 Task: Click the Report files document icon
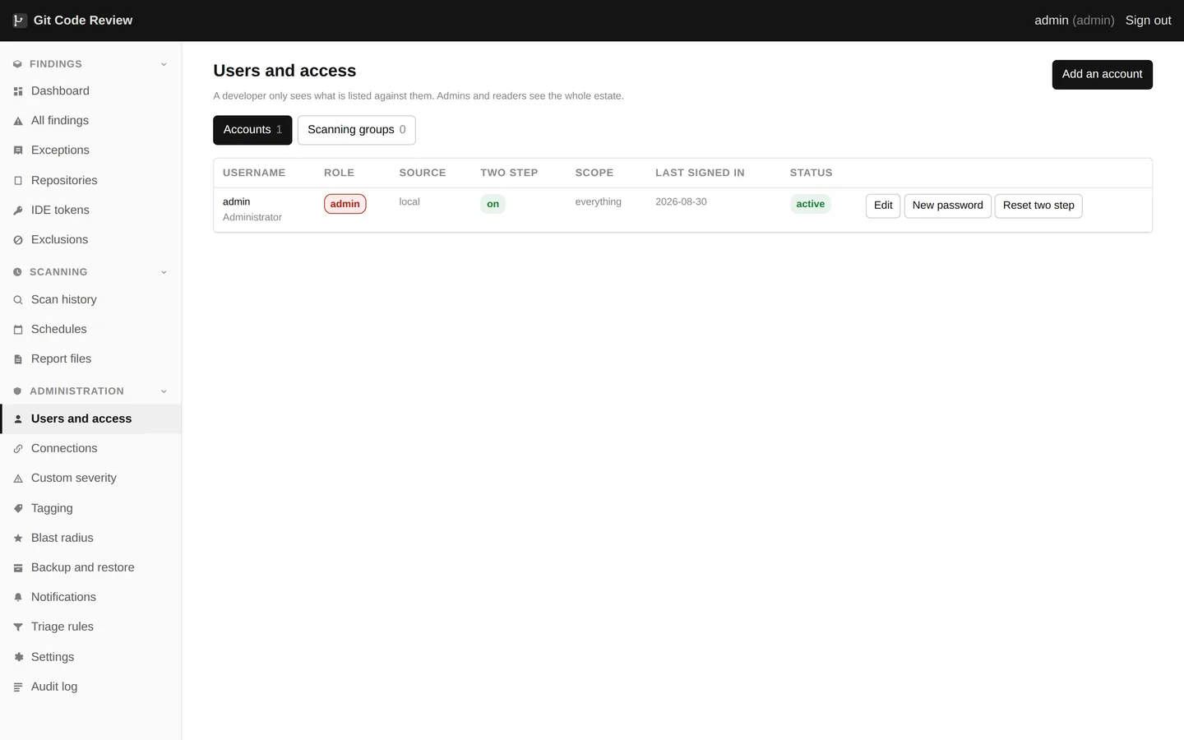18,359
